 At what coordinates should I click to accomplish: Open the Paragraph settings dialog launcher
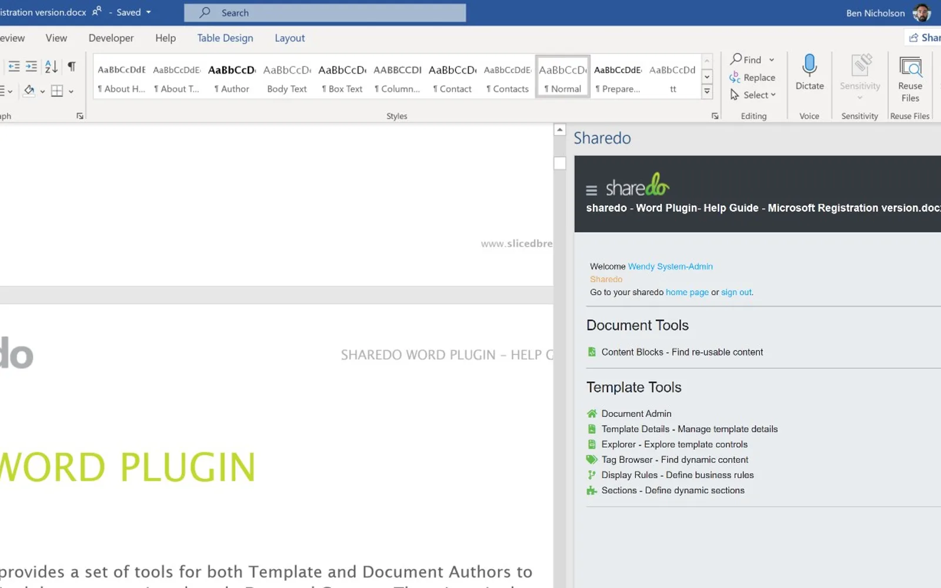(x=80, y=116)
